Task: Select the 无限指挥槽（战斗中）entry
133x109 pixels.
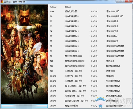Action: pyautogui.click(x=74, y=96)
